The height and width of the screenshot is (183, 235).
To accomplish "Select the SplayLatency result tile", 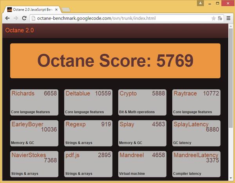I will (x=196, y=133).
